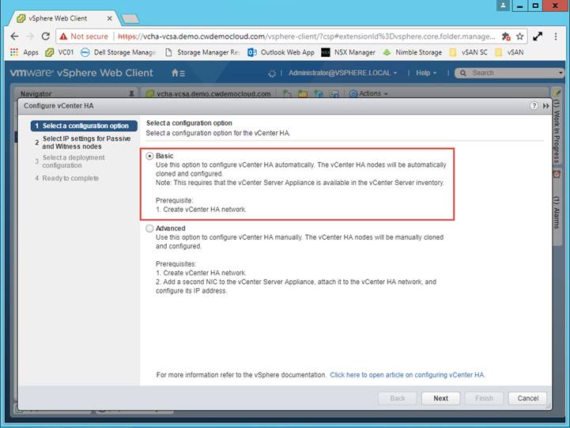The image size is (570, 428).
Task: Click the Next button
Action: (440, 398)
